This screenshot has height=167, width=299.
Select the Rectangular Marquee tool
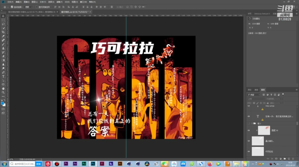pyautogui.click(x=3, y=20)
